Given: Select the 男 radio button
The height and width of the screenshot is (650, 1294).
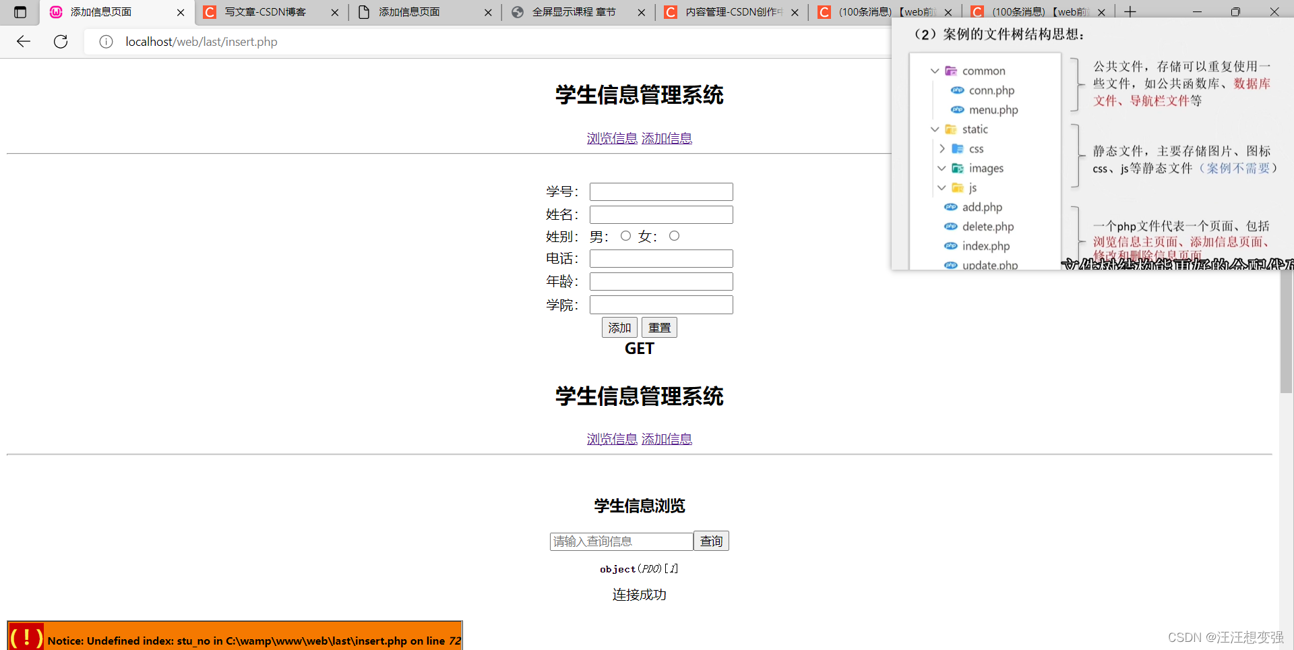Looking at the screenshot, I should [625, 235].
